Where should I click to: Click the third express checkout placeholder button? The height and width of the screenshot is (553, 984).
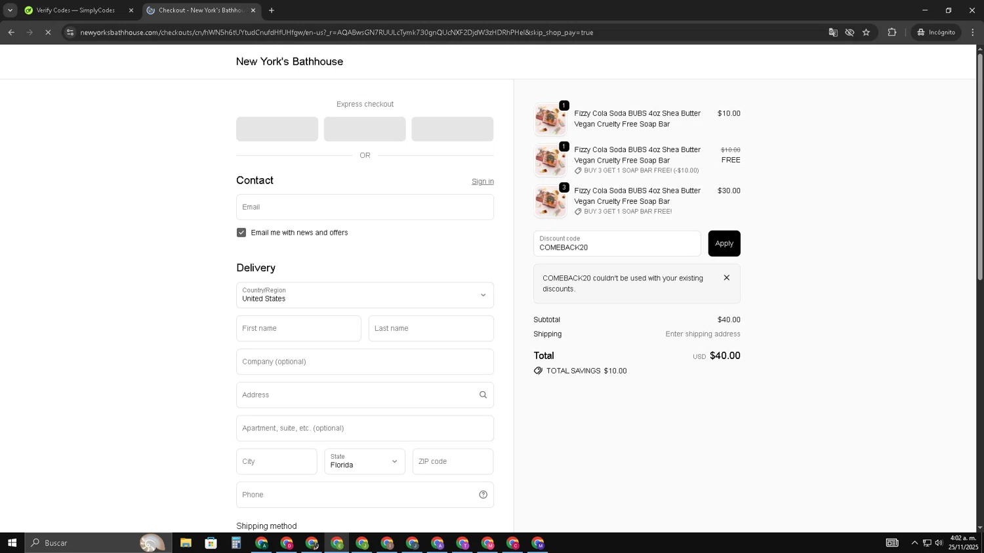point(453,129)
